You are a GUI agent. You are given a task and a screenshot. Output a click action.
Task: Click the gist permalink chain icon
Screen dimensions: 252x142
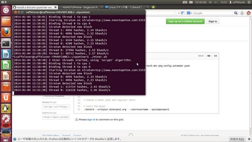click(x=209, y=56)
